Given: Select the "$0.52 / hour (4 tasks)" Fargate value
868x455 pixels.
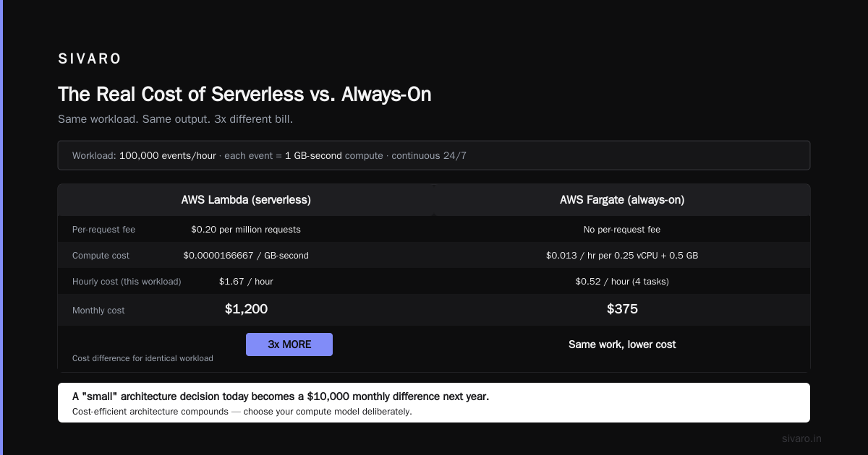Looking at the screenshot, I should (622, 282).
